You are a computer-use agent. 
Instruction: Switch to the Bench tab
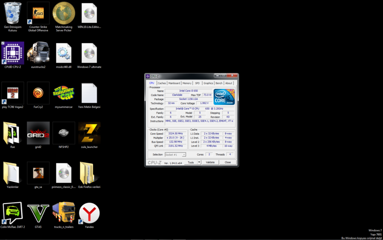[219, 83]
